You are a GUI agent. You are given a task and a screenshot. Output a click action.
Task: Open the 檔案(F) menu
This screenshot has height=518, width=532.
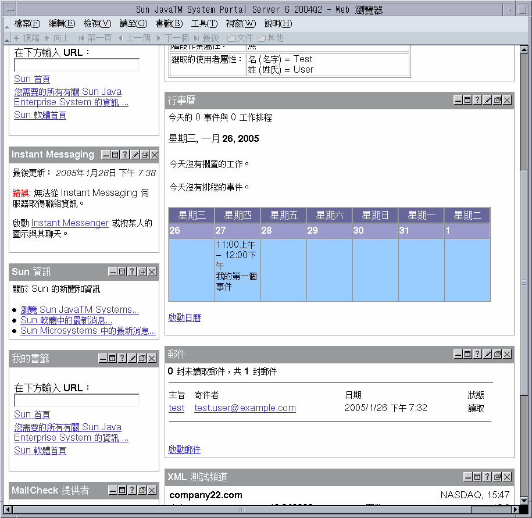point(27,23)
